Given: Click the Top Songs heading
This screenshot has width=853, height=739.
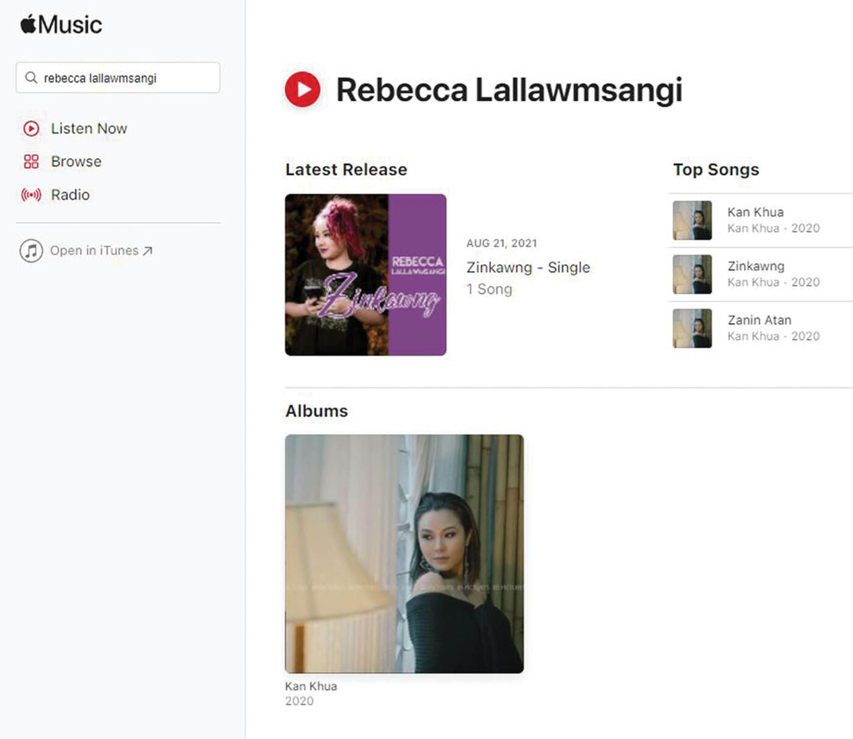Looking at the screenshot, I should pyautogui.click(x=716, y=170).
